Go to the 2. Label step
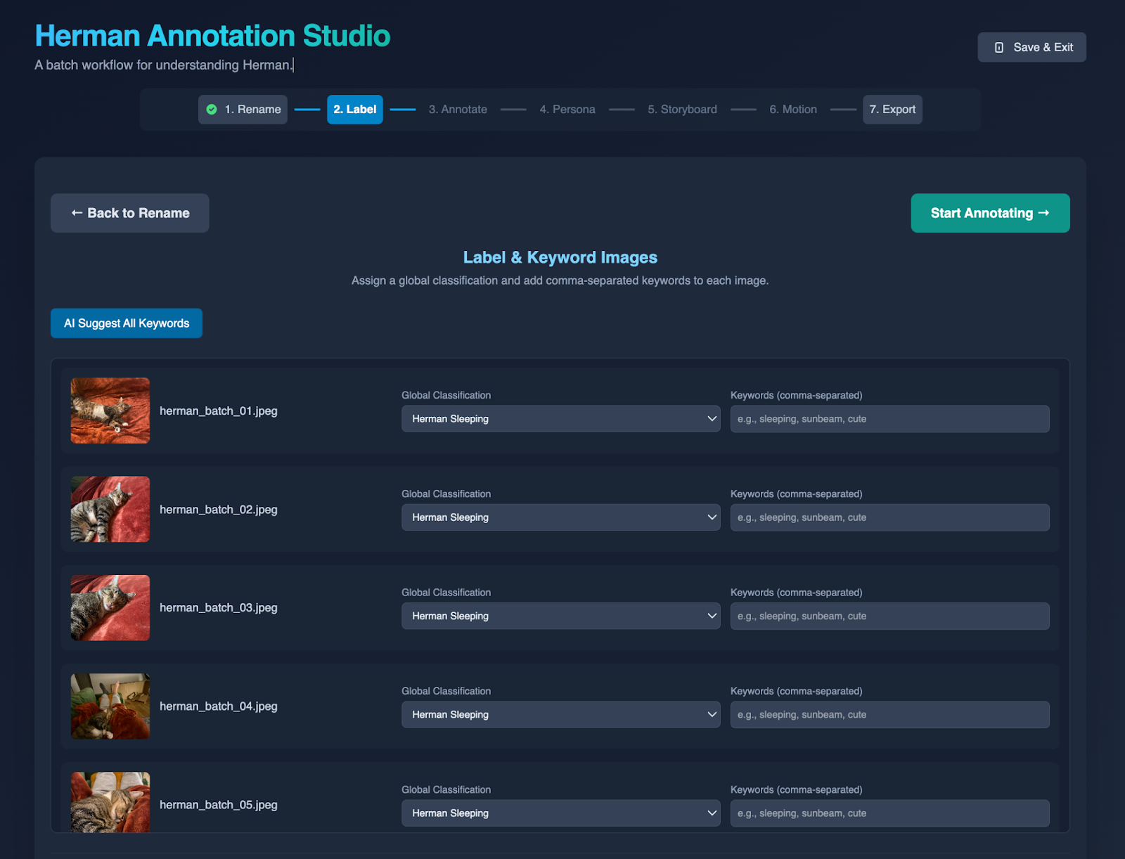The image size is (1125, 859). tap(354, 110)
